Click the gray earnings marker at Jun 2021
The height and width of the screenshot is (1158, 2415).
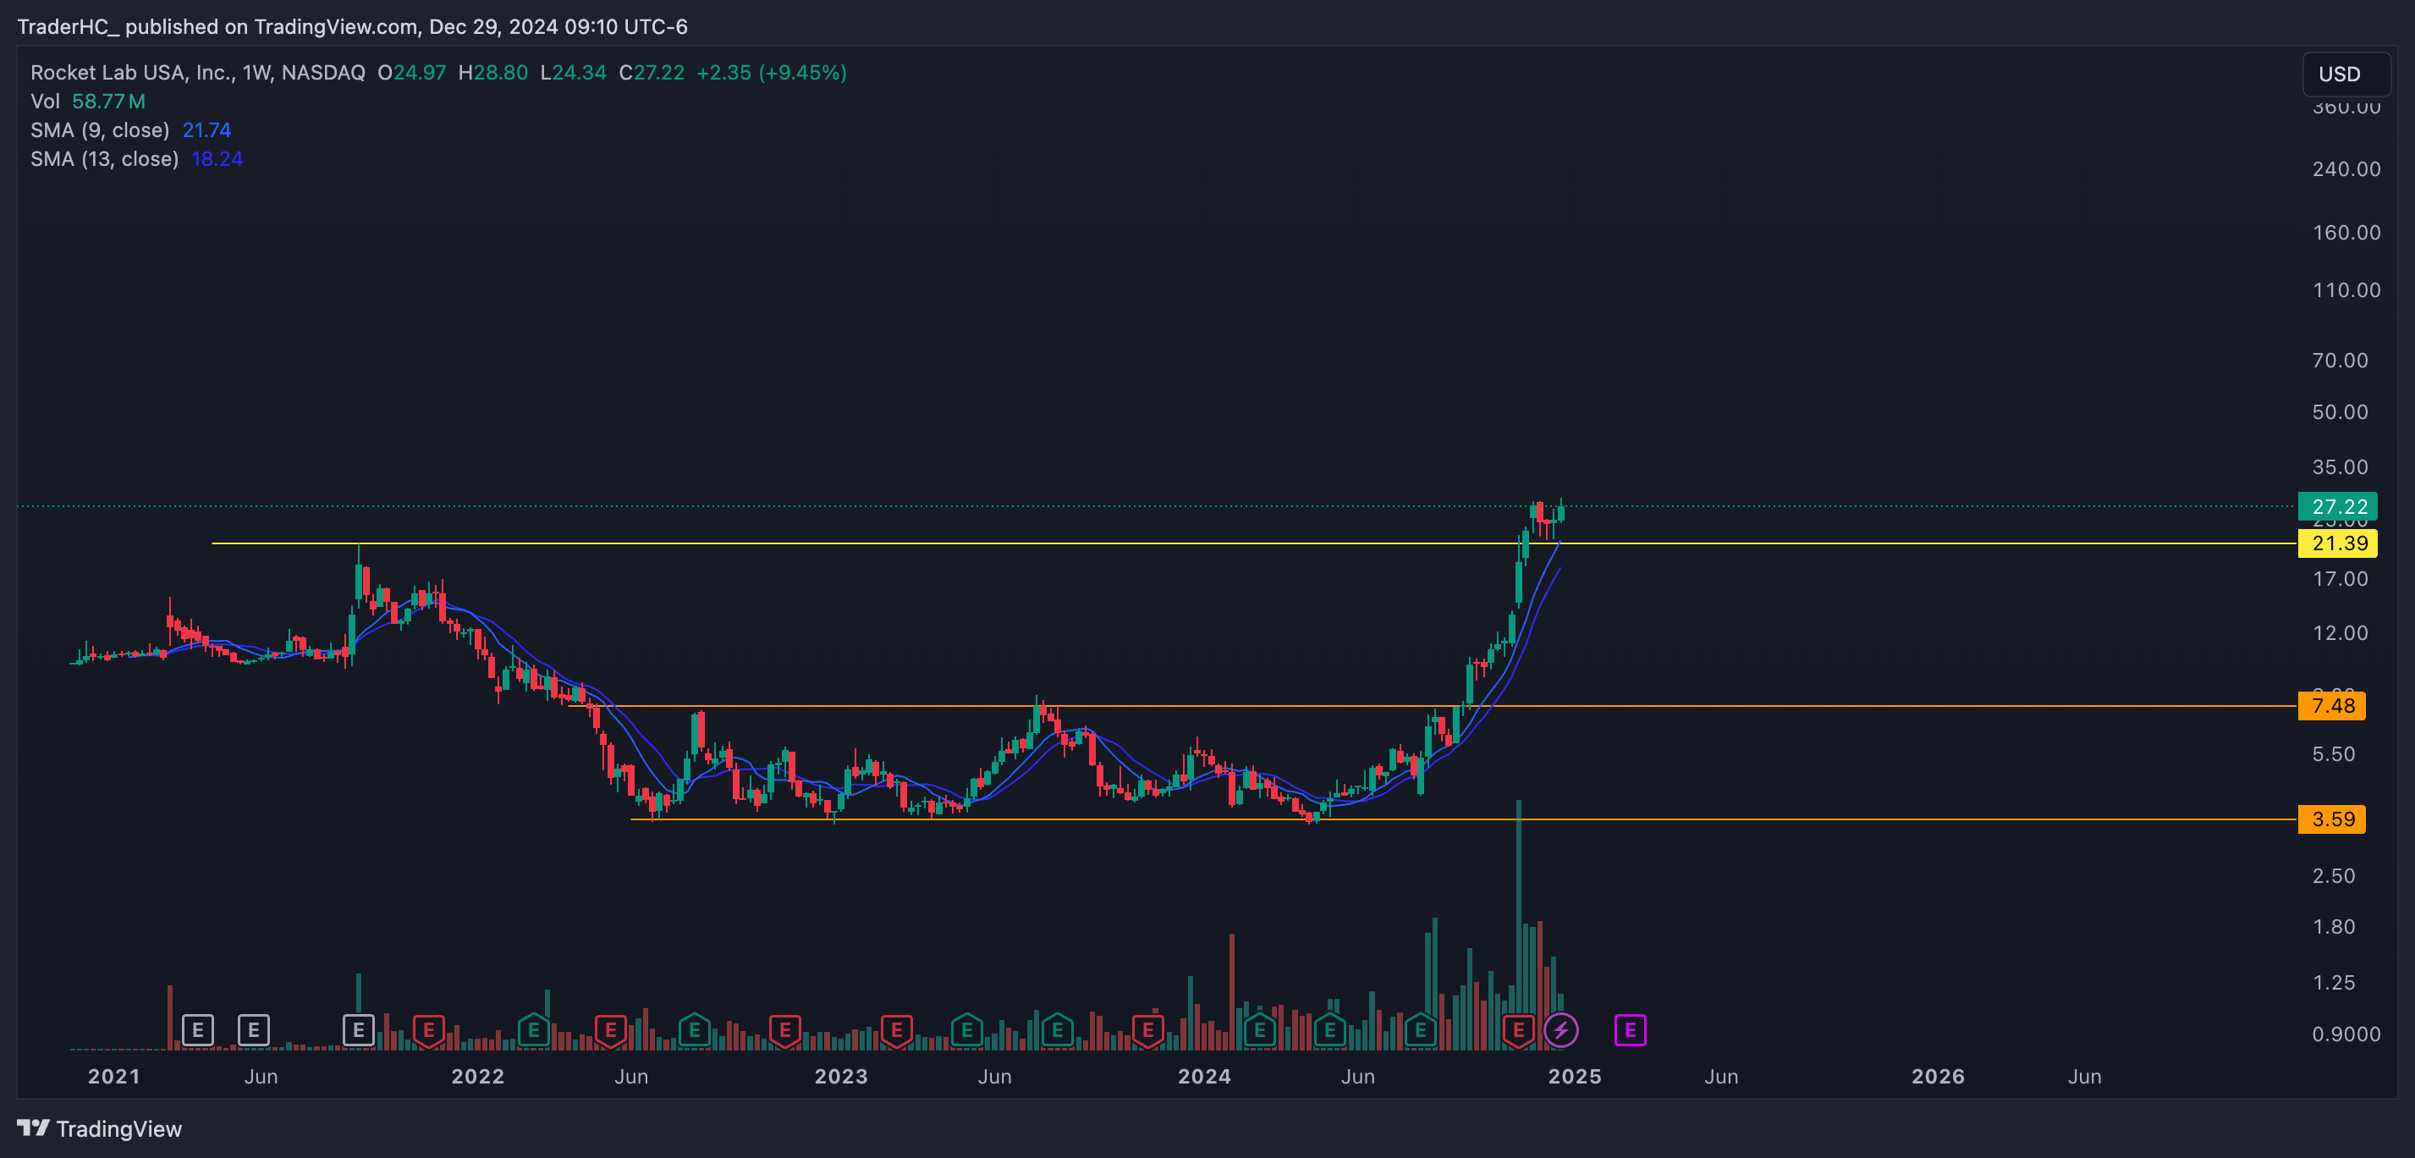pyautogui.click(x=253, y=1030)
